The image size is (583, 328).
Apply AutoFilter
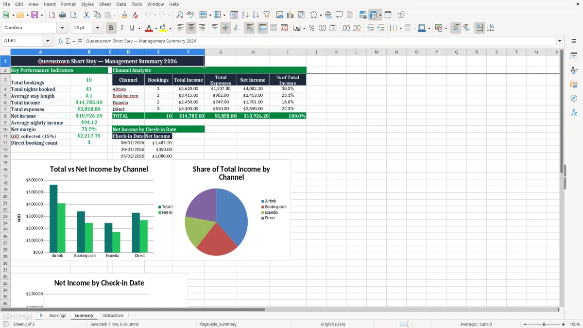pos(266,15)
